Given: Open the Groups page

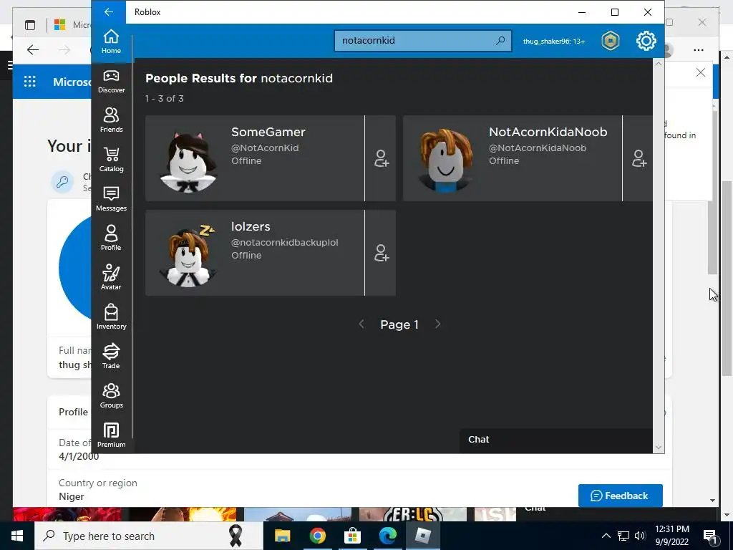Looking at the screenshot, I should (x=111, y=395).
